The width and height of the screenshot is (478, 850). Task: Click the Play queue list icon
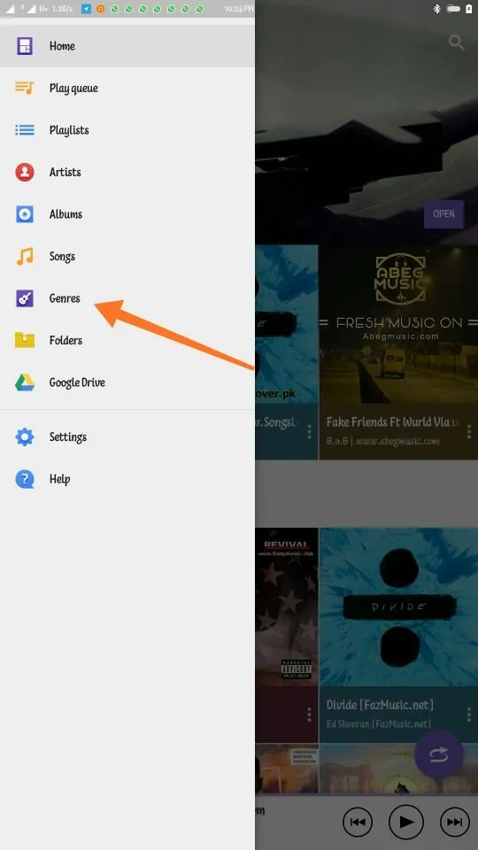pos(25,88)
